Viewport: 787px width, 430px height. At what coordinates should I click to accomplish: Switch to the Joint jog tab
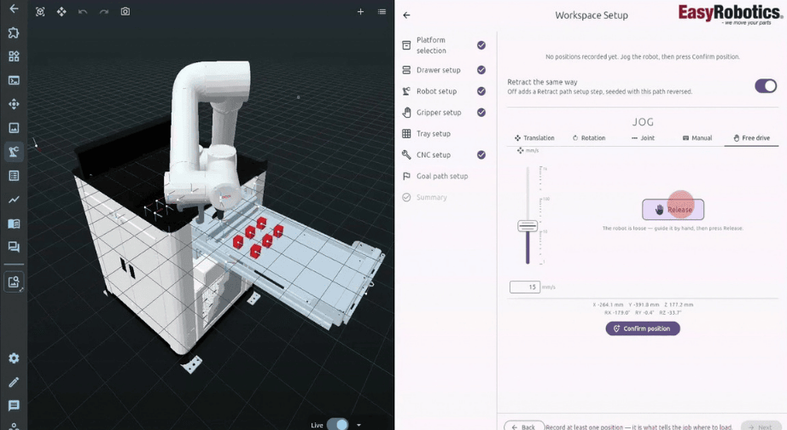point(643,138)
